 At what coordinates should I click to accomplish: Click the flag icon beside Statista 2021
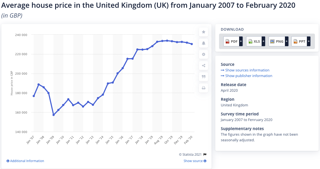[205, 154]
